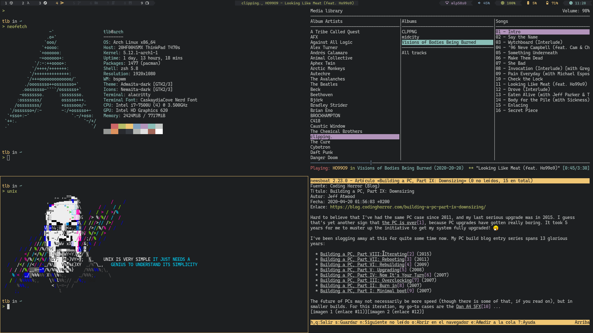Select artist 'Animal Collective' in media library

[331, 58]
